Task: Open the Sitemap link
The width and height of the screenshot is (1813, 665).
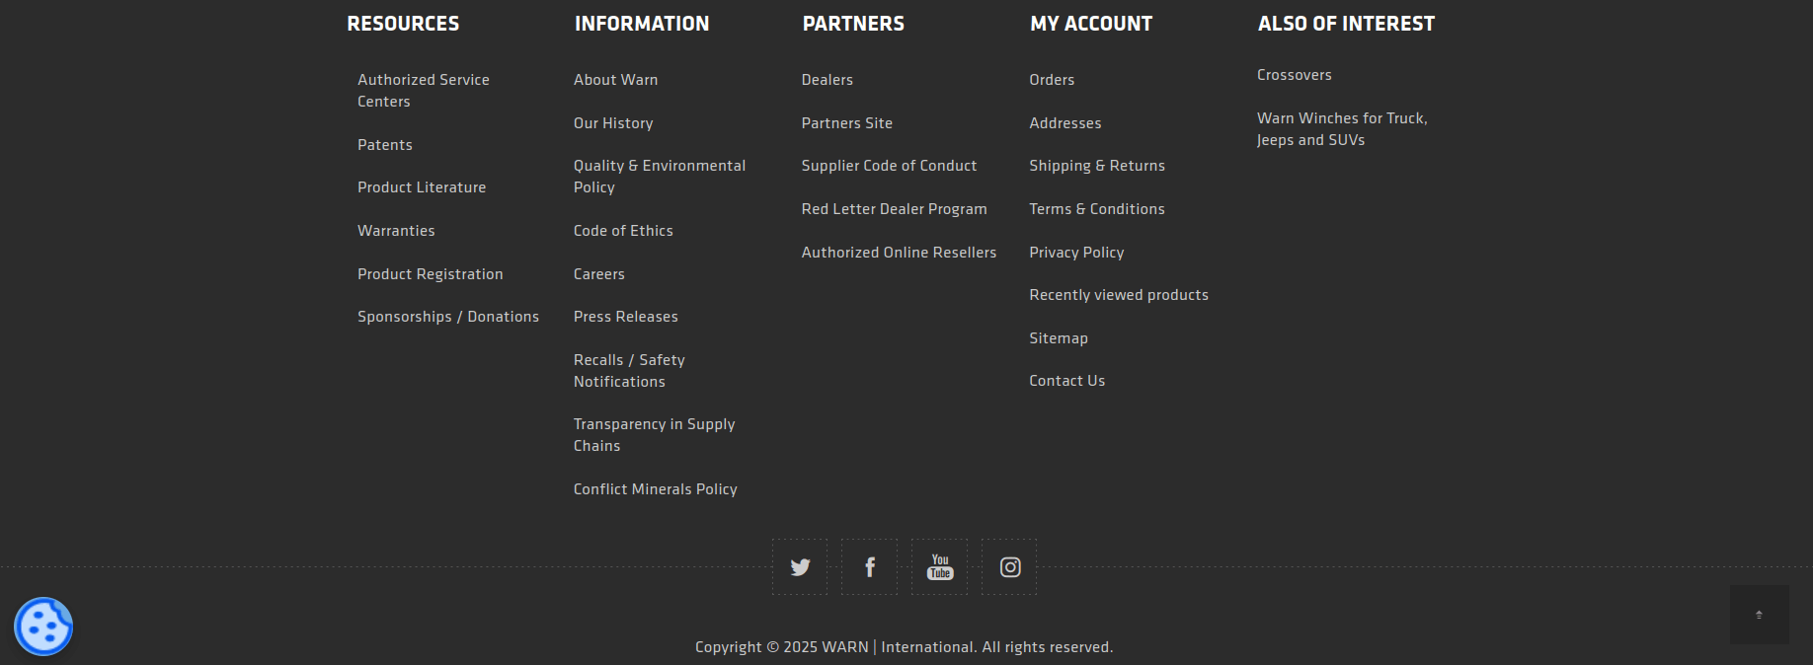Action: [x=1058, y=338]
